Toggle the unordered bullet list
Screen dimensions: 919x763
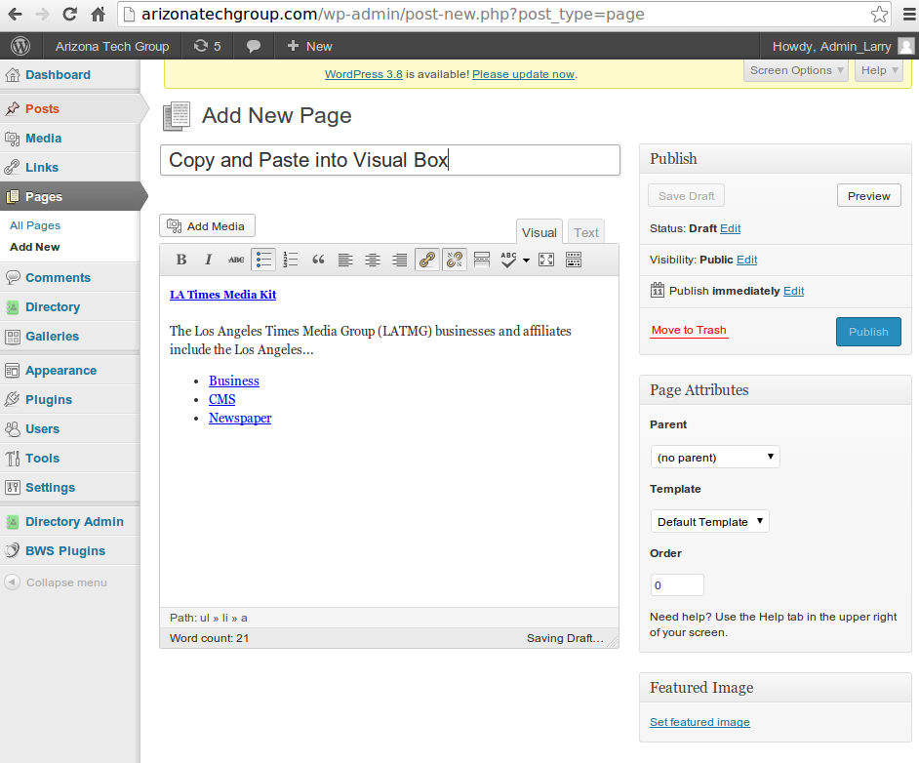tap(263, 260)
